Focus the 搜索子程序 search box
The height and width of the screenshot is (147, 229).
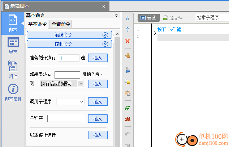coord(212,18)
